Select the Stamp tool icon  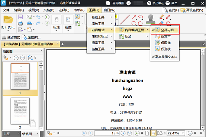[151, 19]
